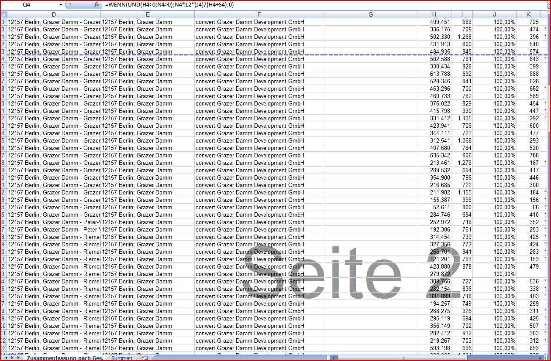Viewport: 551px width, 361px height.
Task: Select column F header
Action: (259, 14)
